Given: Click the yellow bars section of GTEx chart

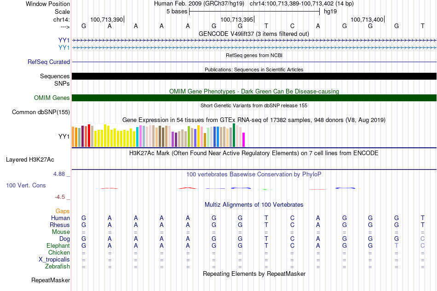Looking at the screenshot, I should coord(115,136).
